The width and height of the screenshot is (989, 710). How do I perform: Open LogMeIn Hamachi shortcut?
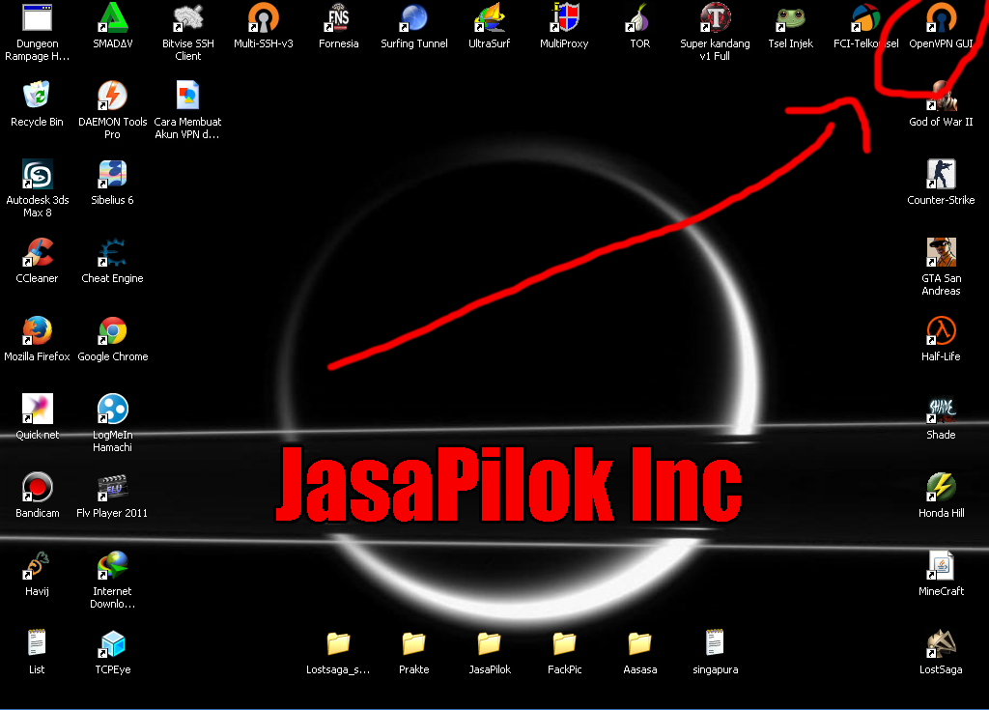click(x=112, y=409)
